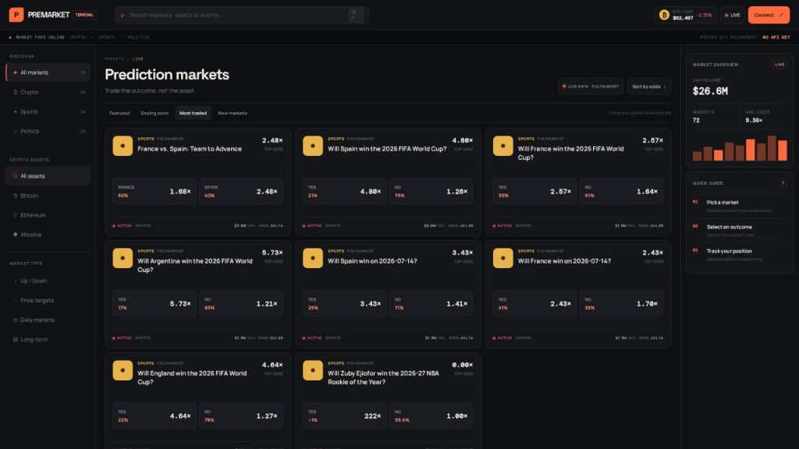
Task: Pick Spain 2.48x outcome
Action: [241, 192]
